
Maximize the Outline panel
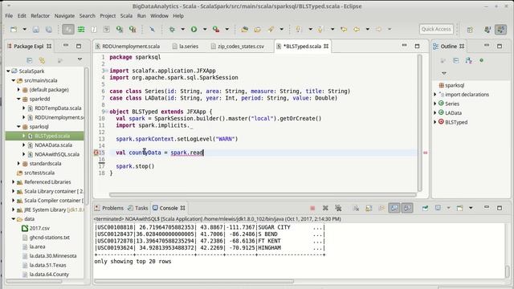click(x=500, y=47)
